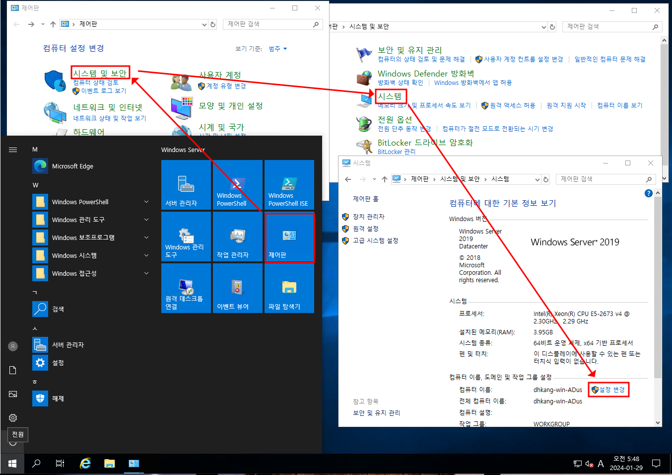Launch the 작업 관리자 tile
Image resolution: width=672 pixels, height=475 pixels.
click(x=238, y=237)
